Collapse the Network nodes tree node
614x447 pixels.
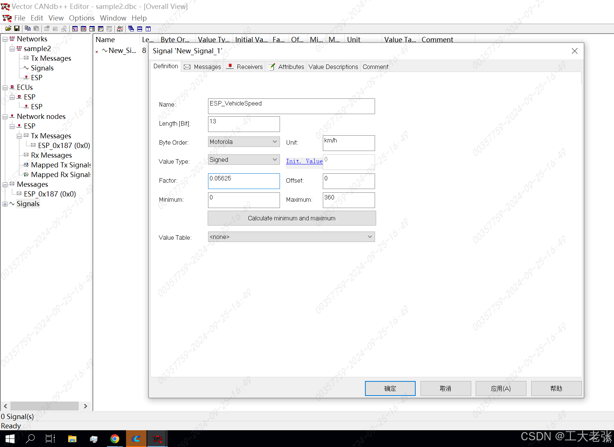[5, 117]
